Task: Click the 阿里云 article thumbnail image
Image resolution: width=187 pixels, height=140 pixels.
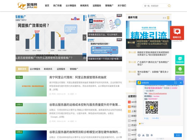Action: (x=31, y=86)
